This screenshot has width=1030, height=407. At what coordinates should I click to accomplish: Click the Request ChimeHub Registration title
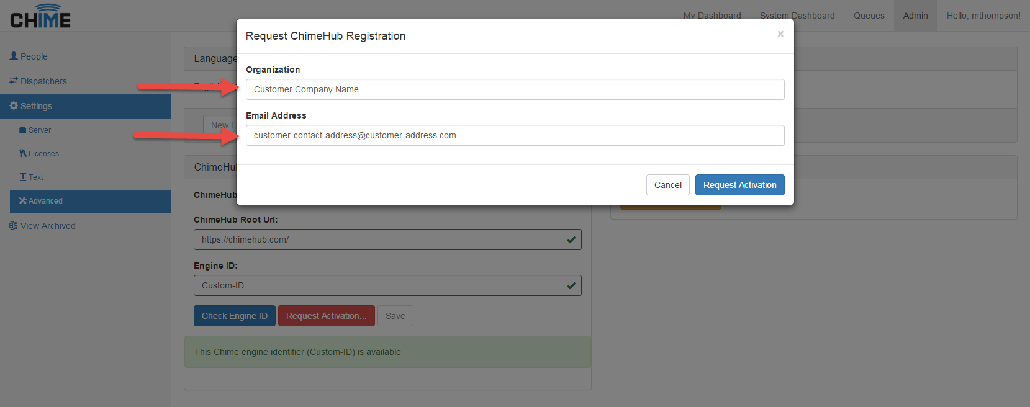click(325, 36)
